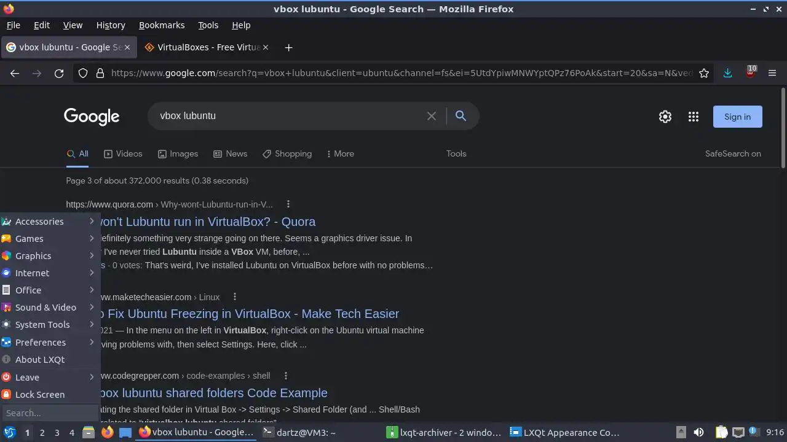
Task: Click in the start menu Search field
Action: (49, 413)
